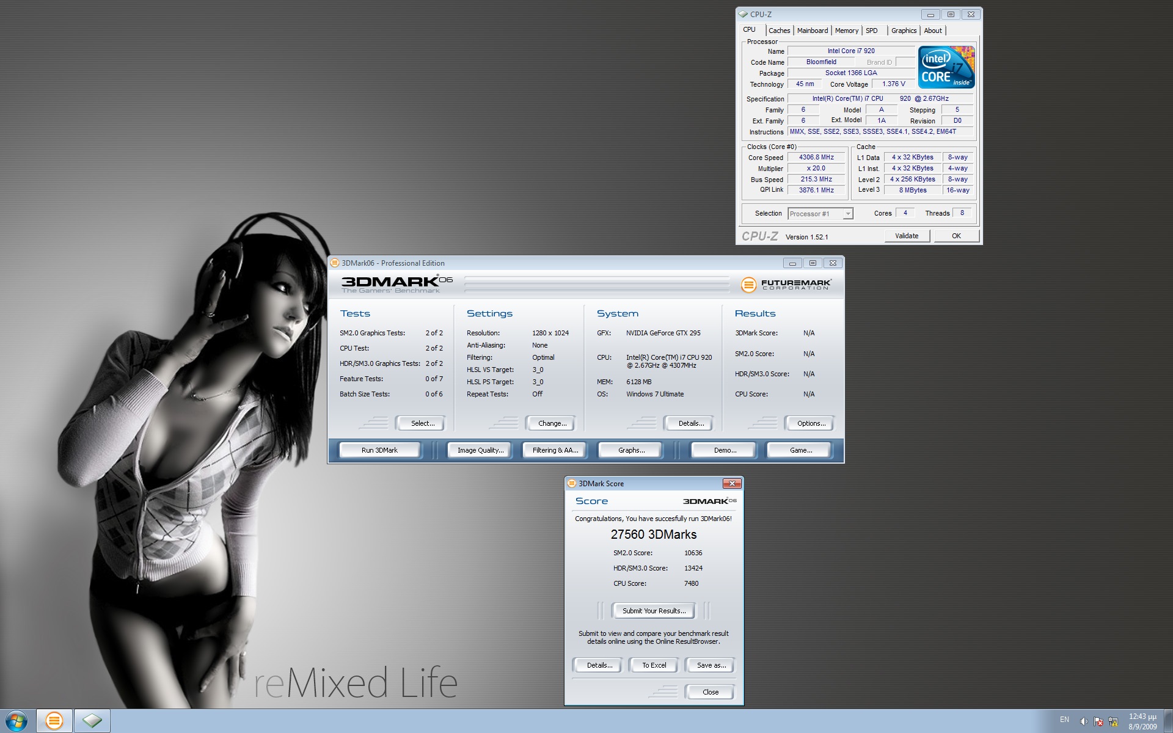This screenshot has height=733, width=1173.
Task: Click the Name field Intel Core i7 920
Action: click(x=851, y=51)
